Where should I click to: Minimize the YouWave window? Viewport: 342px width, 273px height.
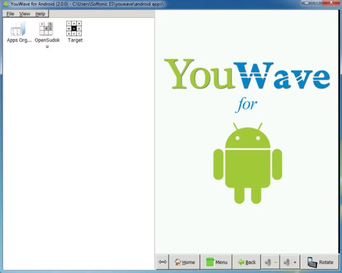point(306,3)
